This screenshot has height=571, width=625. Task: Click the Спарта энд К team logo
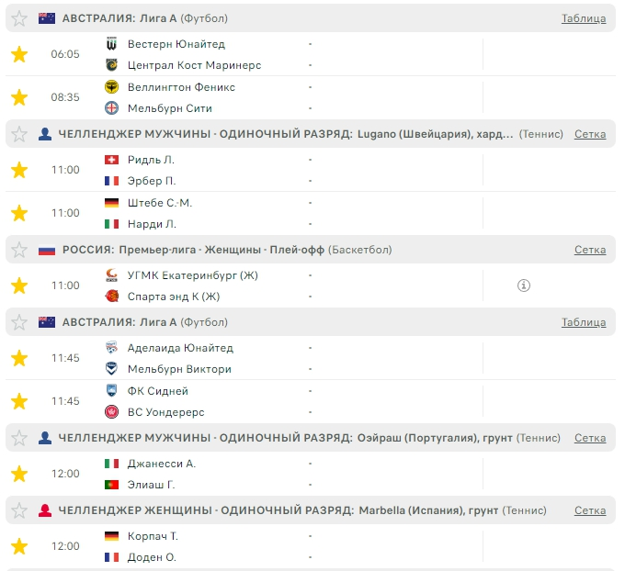pyautogui.click(x=112, y=296)
